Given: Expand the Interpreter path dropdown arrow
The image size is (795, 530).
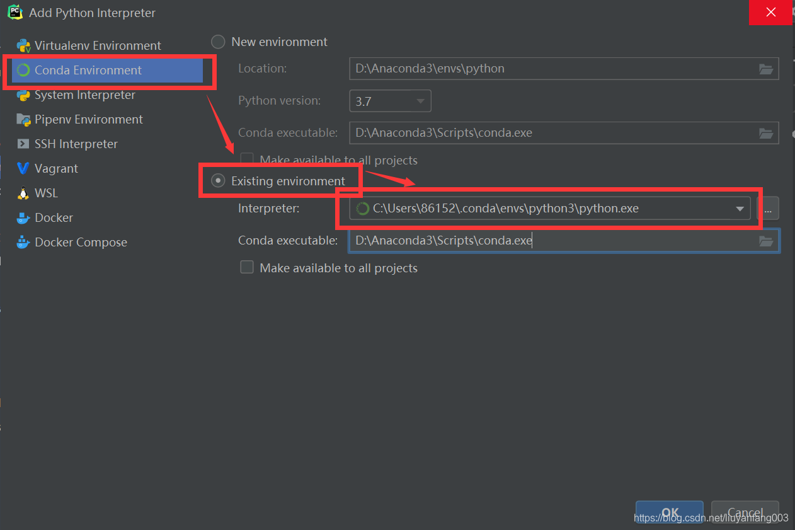Looking at the screenshot, I should coord(740,209).
